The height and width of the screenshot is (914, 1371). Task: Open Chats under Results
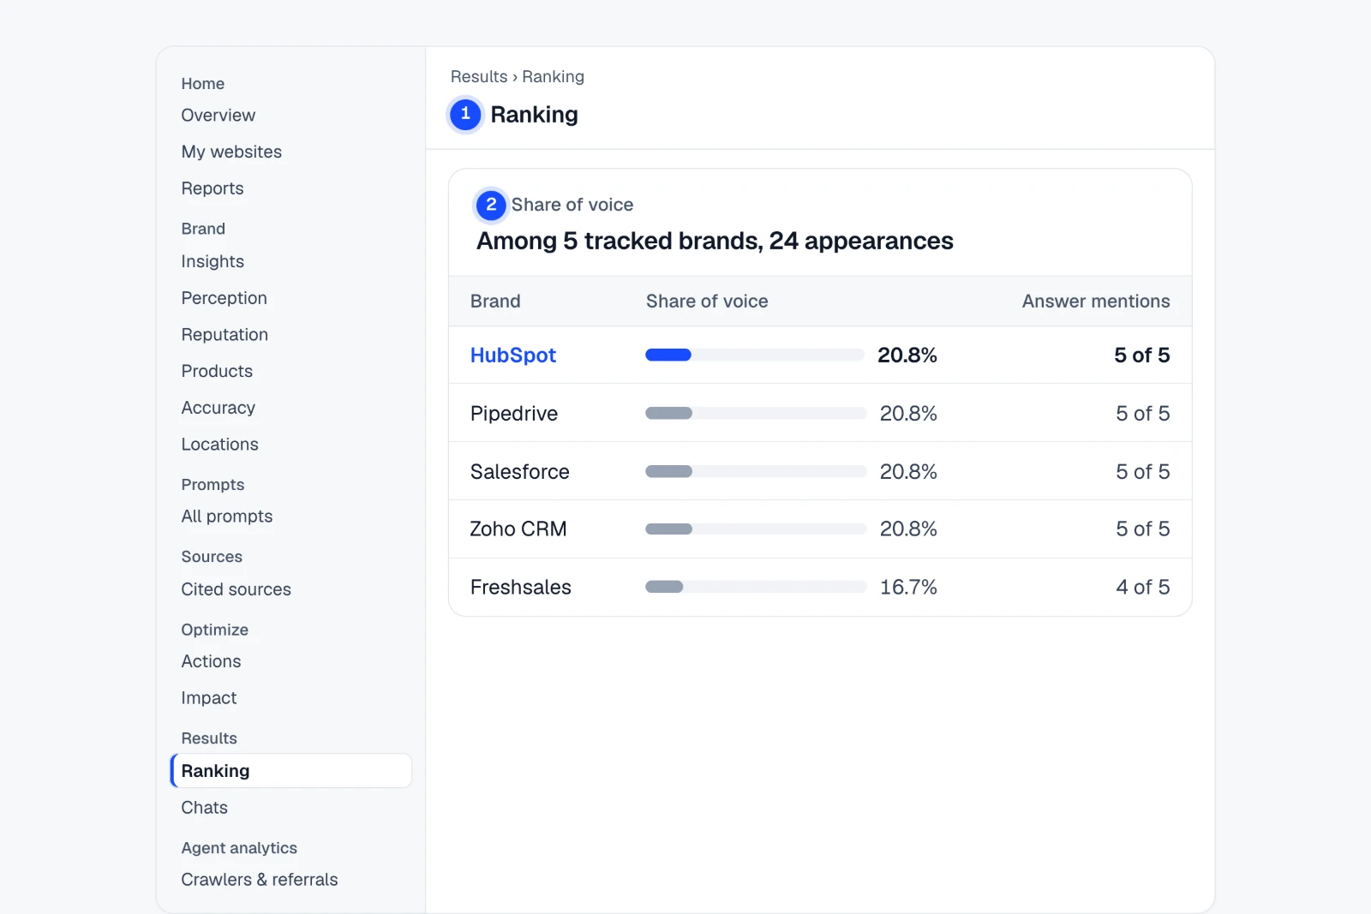tap(204, 808)
